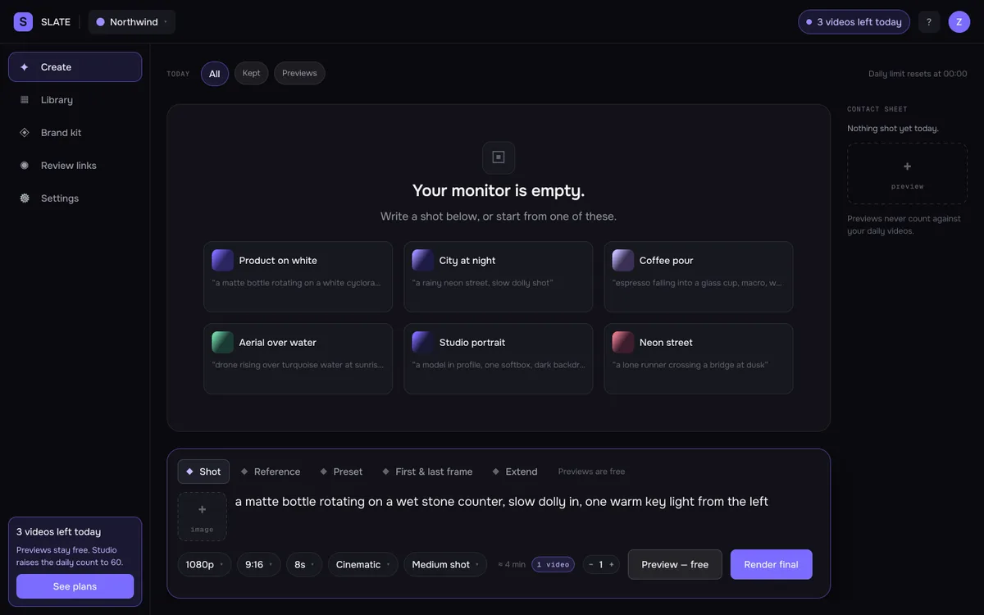The height and width of the screenshot is (615, 984).
Task: Open the 9:16 aspect ratio dropdown
Action: click(x=258, y=564)
